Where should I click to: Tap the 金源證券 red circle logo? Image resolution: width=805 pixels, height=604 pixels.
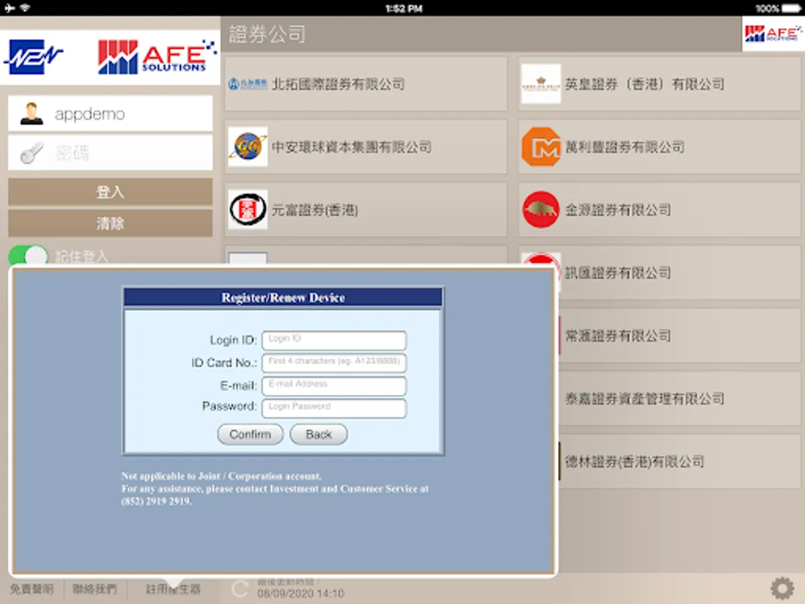[x=541, y=209]
